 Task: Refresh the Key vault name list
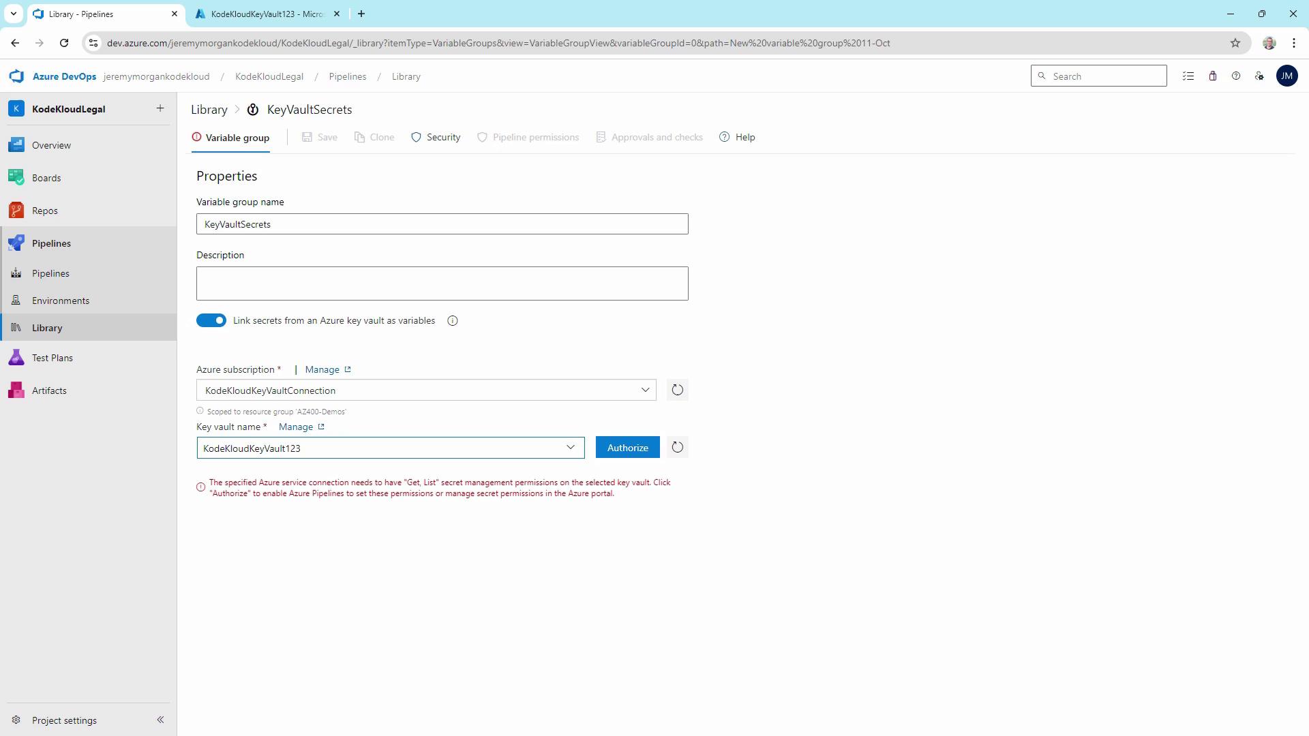click(677, 448)
